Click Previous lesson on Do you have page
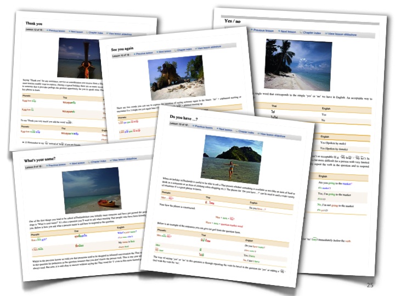The image size is (395, 296). [204, 127]
